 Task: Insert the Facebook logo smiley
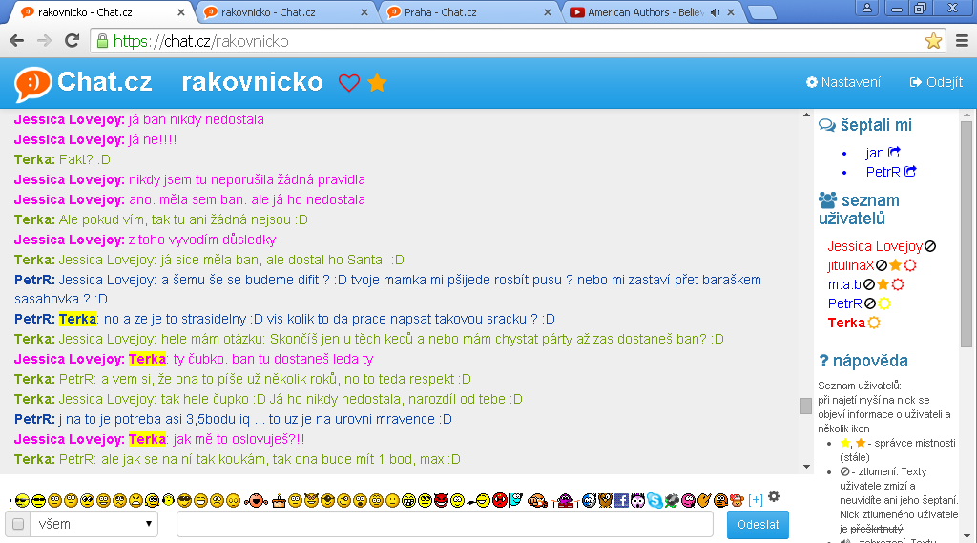[x=621, y=501]
